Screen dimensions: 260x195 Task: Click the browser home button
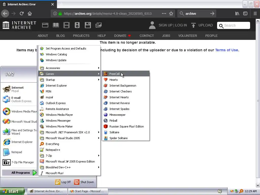[x=30, y=13]
